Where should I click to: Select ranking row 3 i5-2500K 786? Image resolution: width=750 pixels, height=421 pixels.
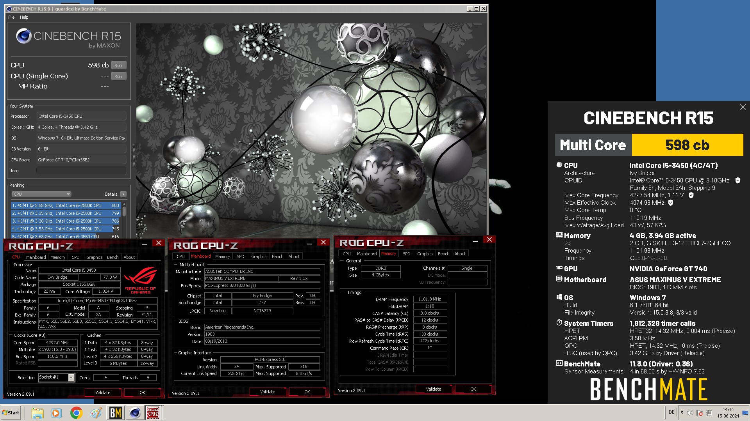(x=65, y=221)
